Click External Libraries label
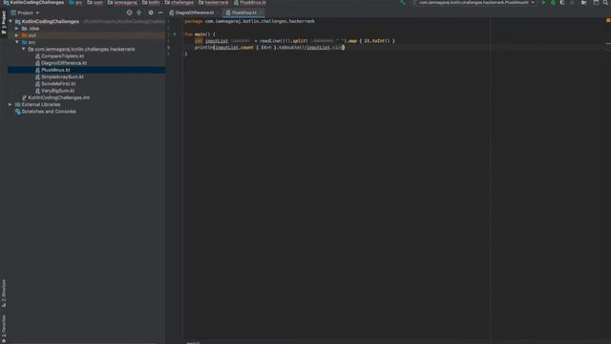 pos(41,104)
